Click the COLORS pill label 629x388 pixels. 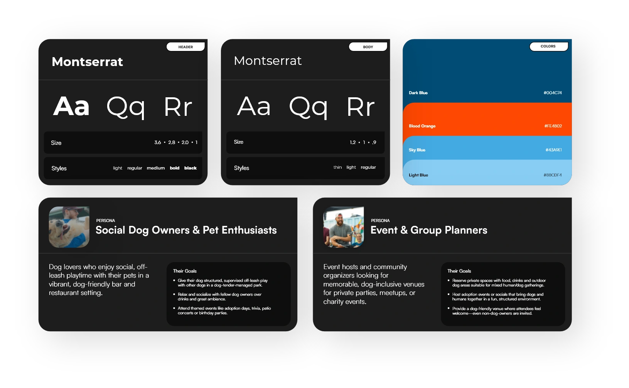pyautogui.click(x=548, y=46)
